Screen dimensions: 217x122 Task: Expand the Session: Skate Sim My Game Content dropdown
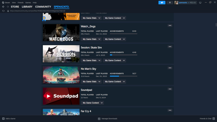tap(114, 60)
